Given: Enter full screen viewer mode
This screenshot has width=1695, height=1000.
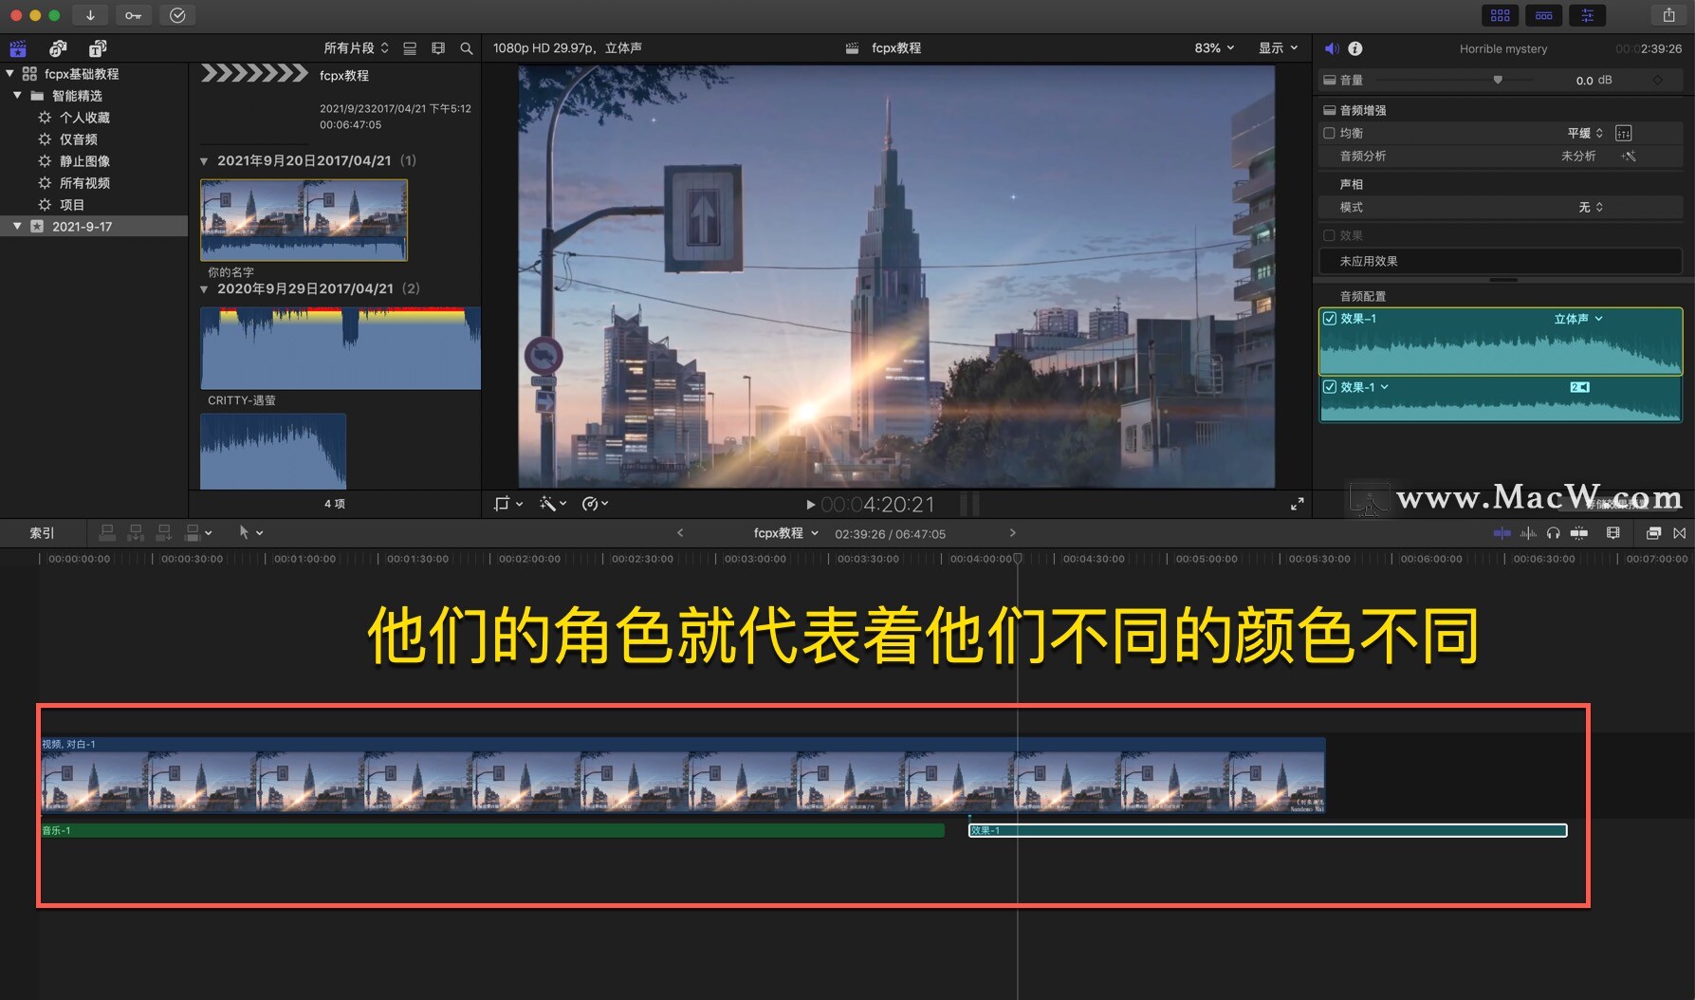Looking at the screenshot, I should [x=1297, y=504].
